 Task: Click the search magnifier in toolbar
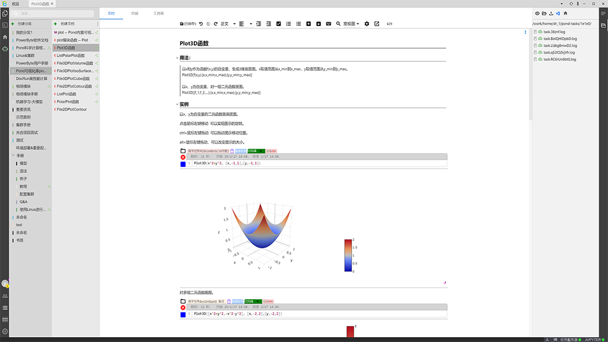pyautogui.click(x=338, y=24)
